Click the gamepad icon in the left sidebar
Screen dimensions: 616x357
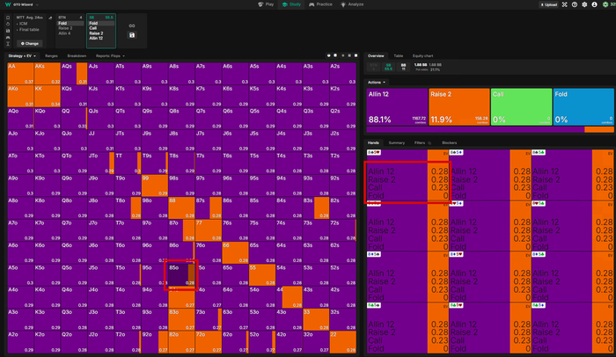[x=8, y=37]
